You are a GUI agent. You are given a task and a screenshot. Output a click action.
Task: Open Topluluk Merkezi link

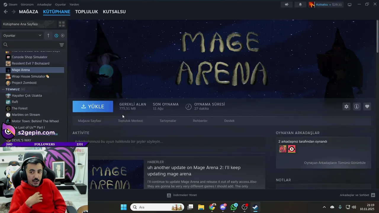(130, 121)
